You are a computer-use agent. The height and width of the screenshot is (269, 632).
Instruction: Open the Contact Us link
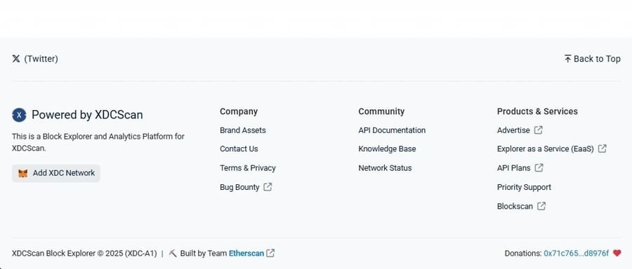(239, 149)
